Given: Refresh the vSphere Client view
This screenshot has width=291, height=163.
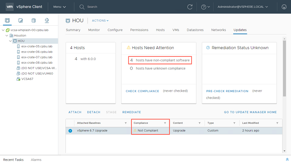Looking at the screenshot, I should (190, 7).
